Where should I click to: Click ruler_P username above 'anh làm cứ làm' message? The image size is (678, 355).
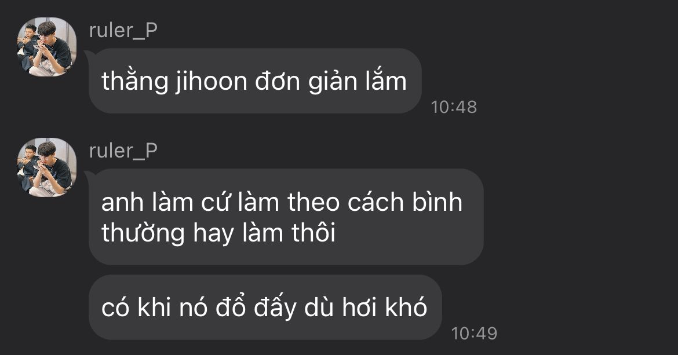tap(123, 152)
